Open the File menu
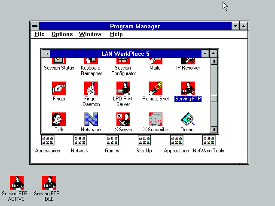The height and width of the screenshot is (206, 275). (x=39, y=34)
